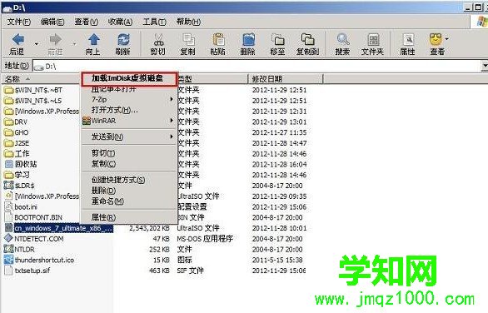Image resolution: width=488 pixels, height=313 pixels.
Task: Select the Recycle Bin (回收站) icon
Action: tap(9, 164)
